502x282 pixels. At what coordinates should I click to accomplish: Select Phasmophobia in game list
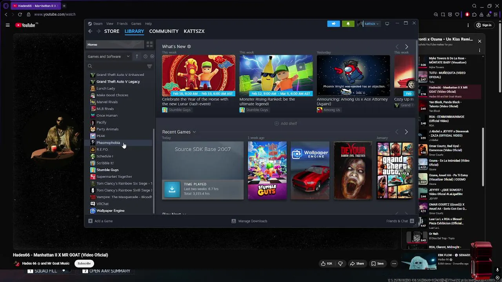coord(119,143)
